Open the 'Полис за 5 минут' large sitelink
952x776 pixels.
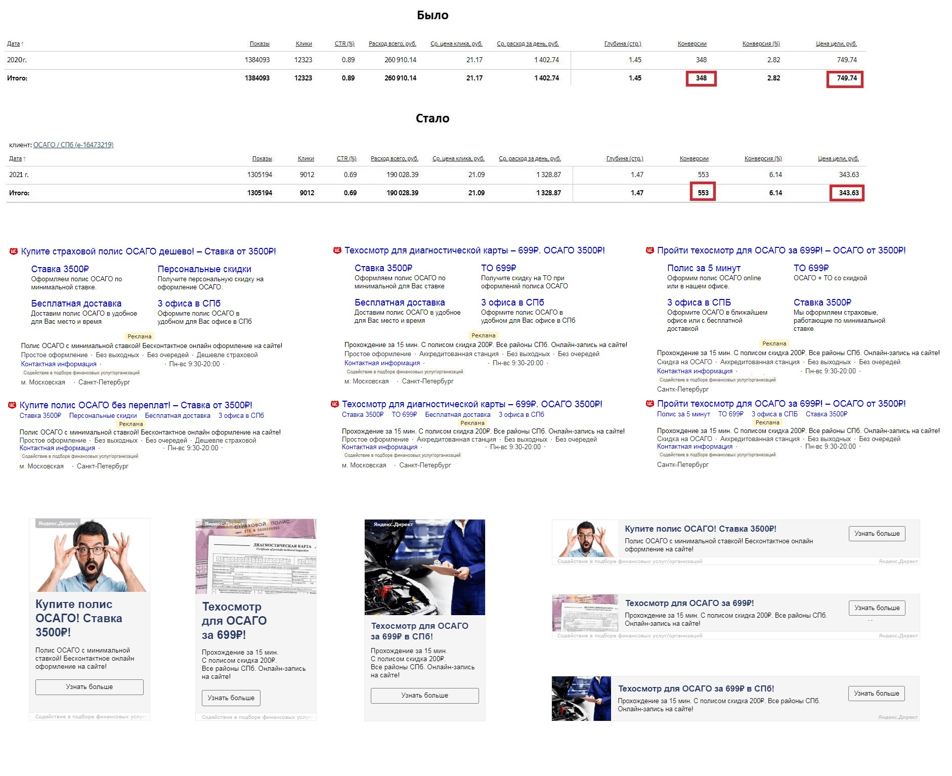click(x=704, y=268)
